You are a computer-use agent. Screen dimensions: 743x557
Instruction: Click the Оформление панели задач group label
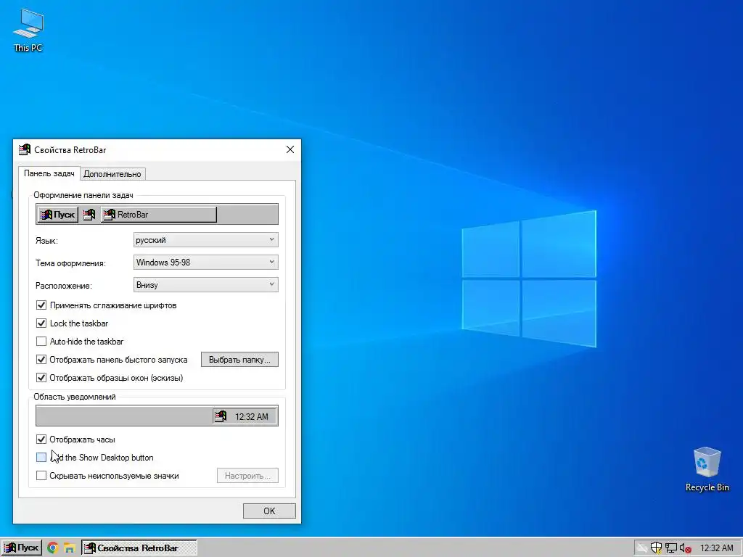coord(83,195)
